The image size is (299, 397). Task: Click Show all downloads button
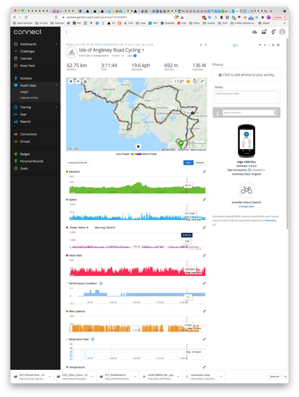click(x=275, y=376)
